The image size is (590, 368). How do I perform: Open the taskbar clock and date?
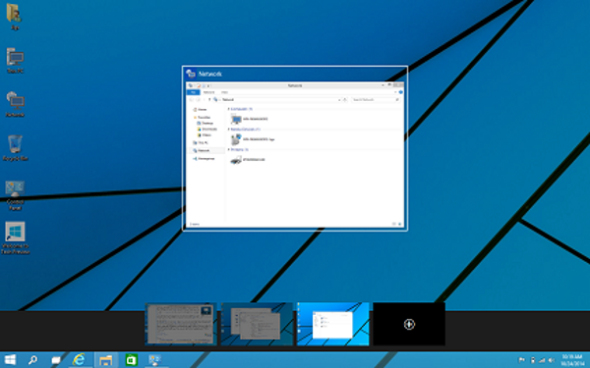[x=572, y=360]
